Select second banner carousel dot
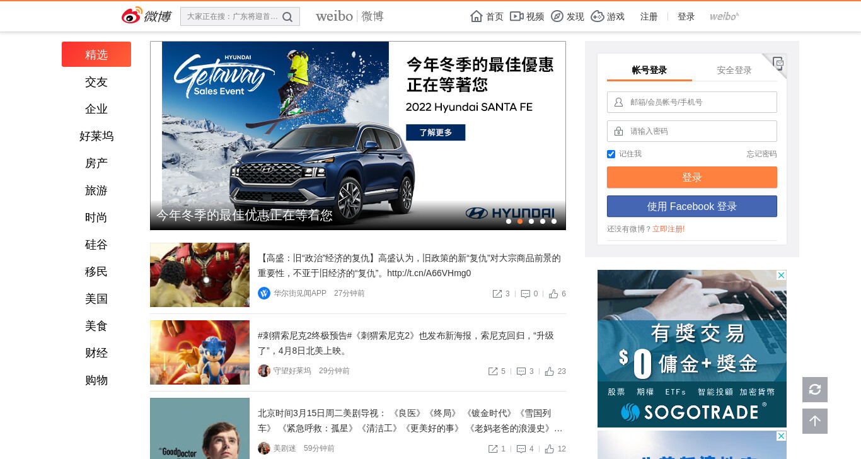This screenshot has height=459, width=861. (x=520, y=221)
